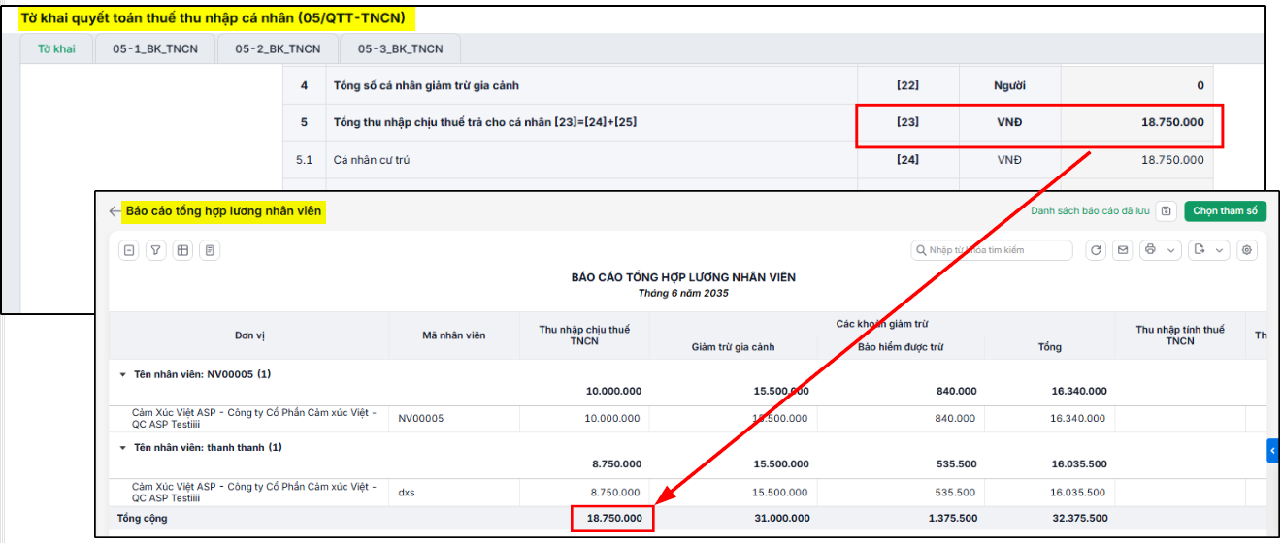The width and height of the screenshot is (1282, 543).
Task: Click total taxable income 18.750.000 in Tổng cộng row
Action: (613, 519)
